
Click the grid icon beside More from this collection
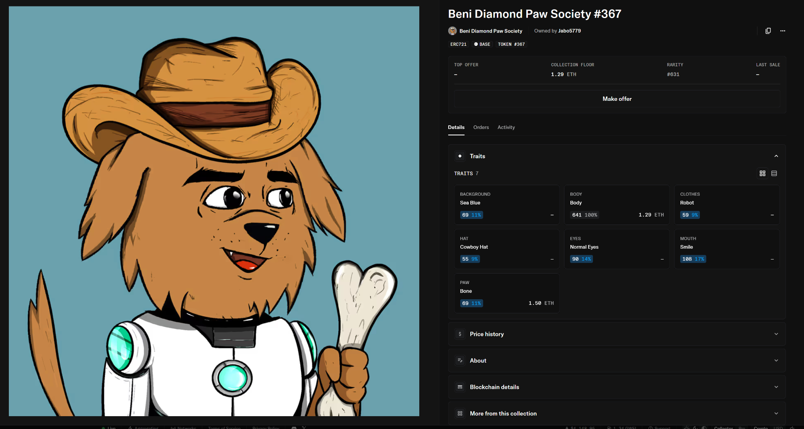click(x=460, y=413)
